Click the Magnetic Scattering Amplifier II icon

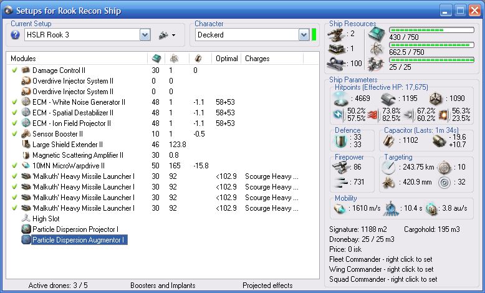pyautogui.click(x=26, y=155)
